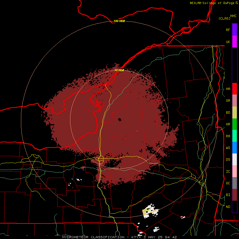
Task: Click the HA red legend swatch
Action: point(234,89)
